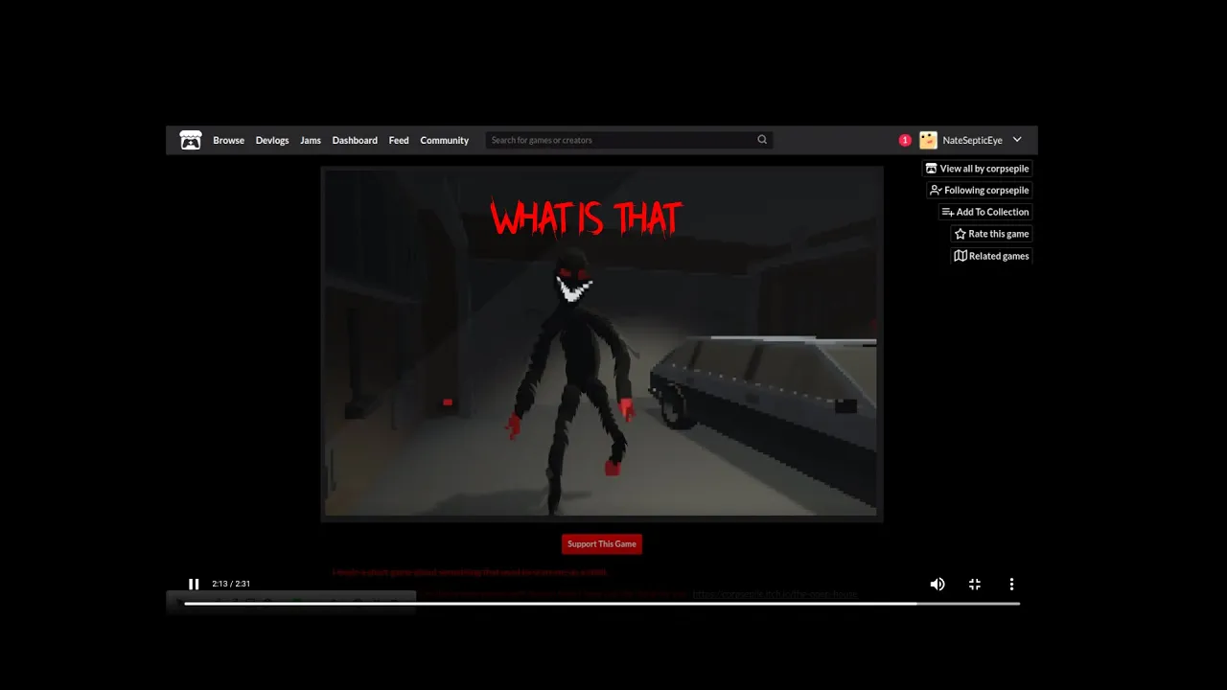Click the NateSepticEye avatar image
Viewport: 1227px width, 690px height.
(928, 140)
